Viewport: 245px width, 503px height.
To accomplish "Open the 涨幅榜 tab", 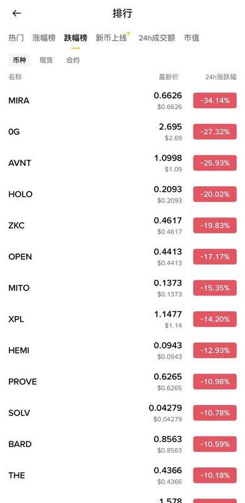I will (x=44, y=38).
